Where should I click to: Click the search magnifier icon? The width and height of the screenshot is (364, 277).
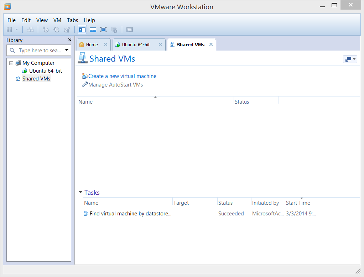[12, 50]
